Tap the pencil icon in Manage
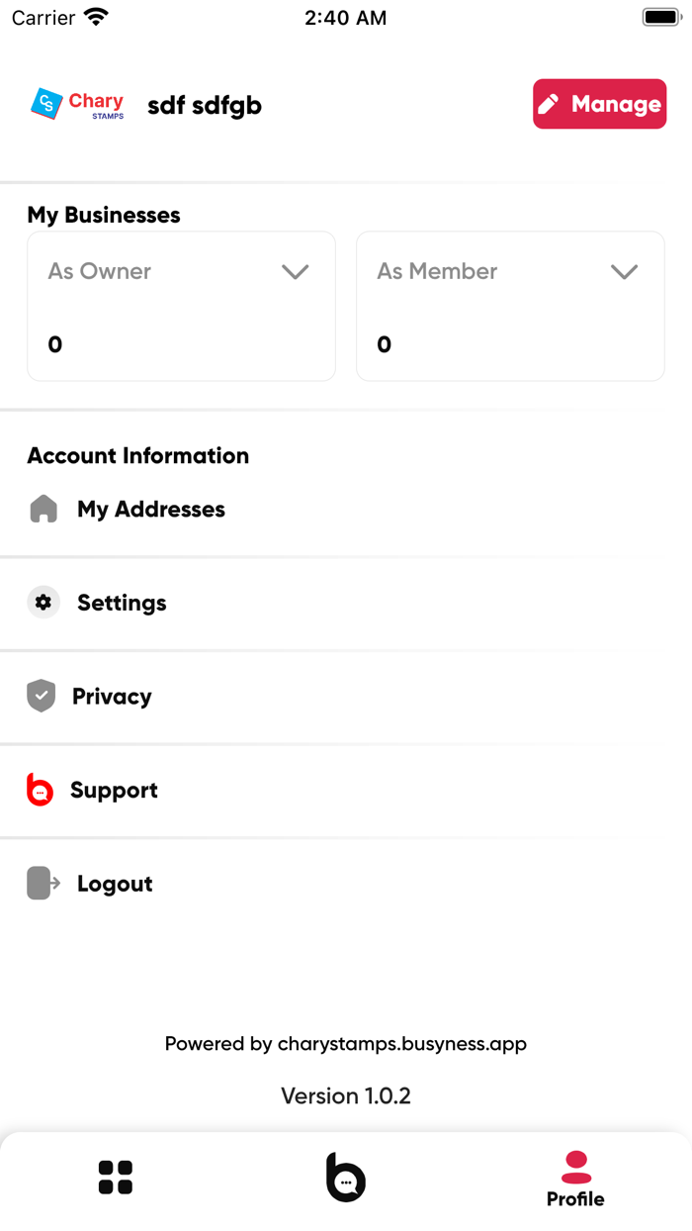The image size is (692, 1231). coord(549,104)
